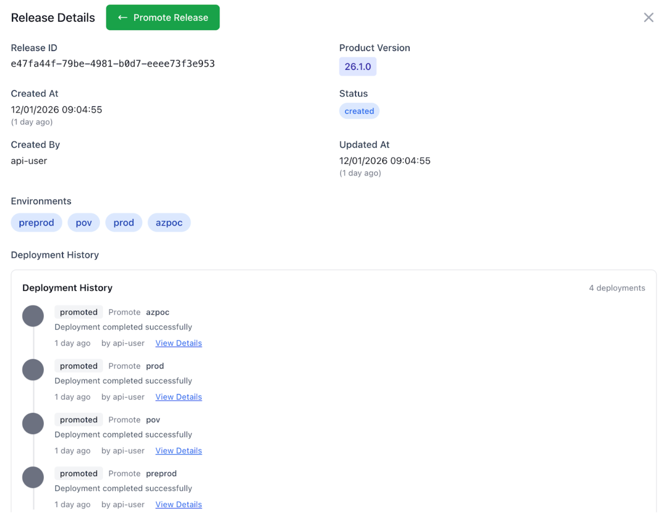Open View Details for pov deployment

point(178,451)
